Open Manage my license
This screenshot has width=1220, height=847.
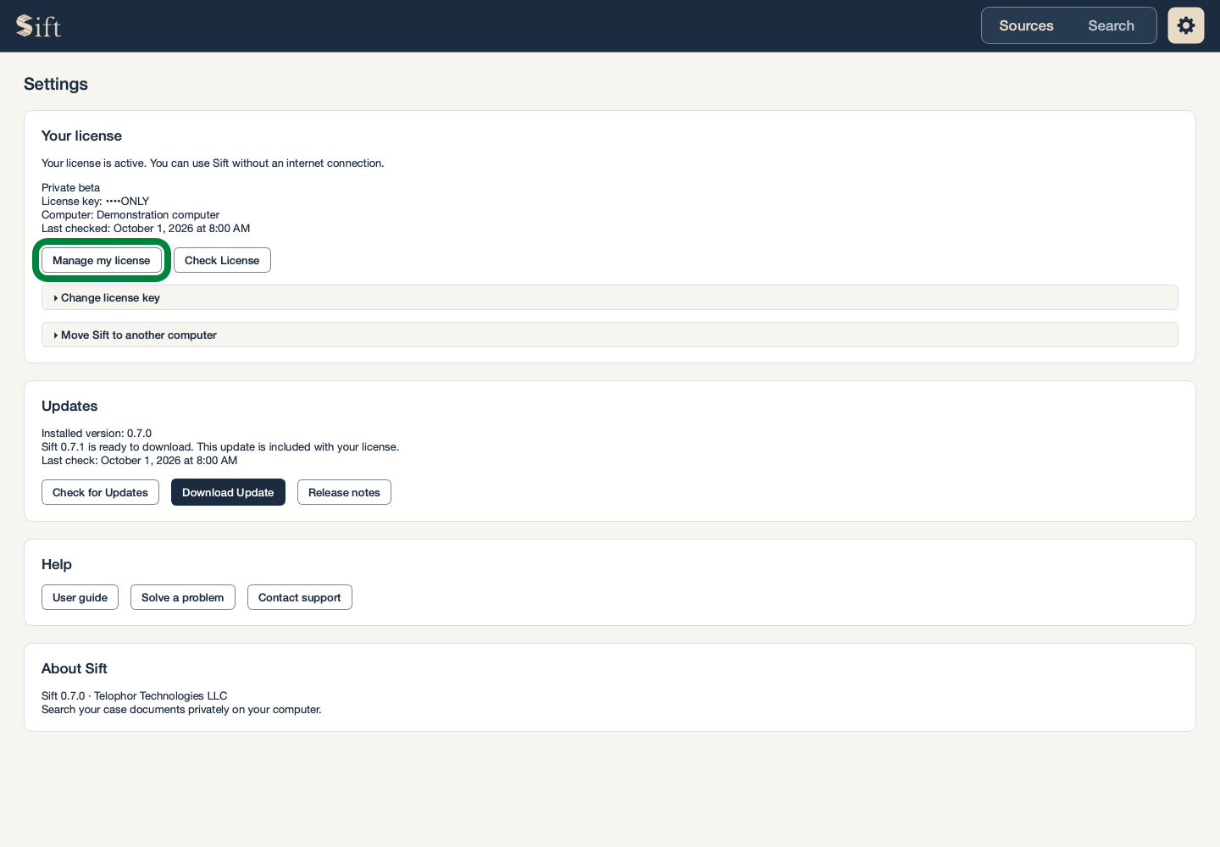tap(101, 260)
